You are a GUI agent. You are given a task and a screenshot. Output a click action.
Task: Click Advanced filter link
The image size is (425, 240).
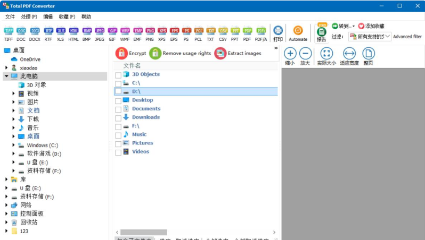(x=407, y=37)
